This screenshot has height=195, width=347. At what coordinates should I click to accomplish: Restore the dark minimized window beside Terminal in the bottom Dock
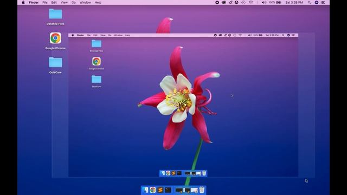coord(179,190)
